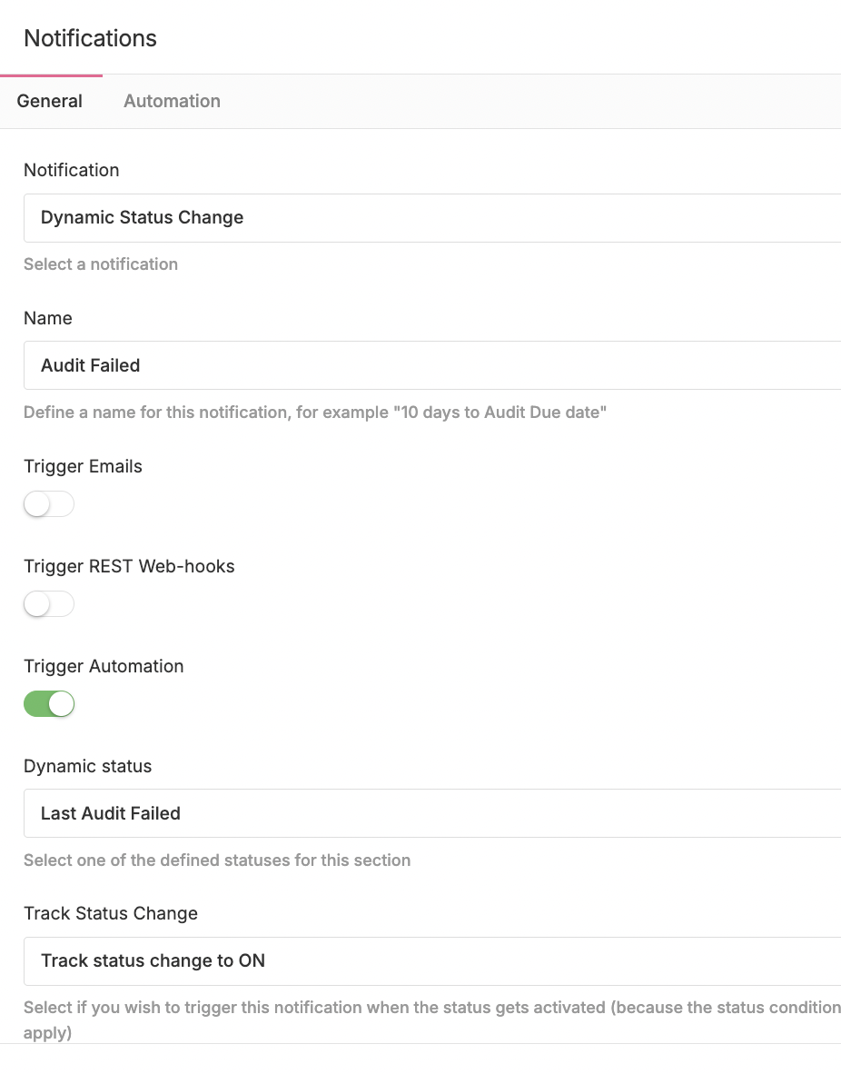Screen dimensions: 841x1074
Task: Click the Notification field label
Action: [71, 170]
